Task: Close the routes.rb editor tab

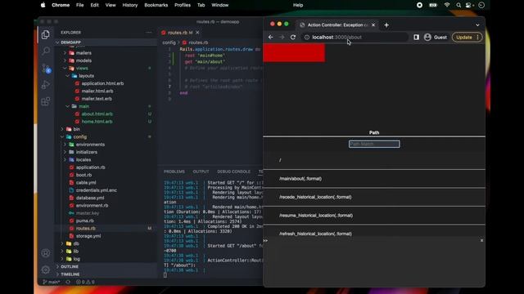Action: tap(197, 33)
